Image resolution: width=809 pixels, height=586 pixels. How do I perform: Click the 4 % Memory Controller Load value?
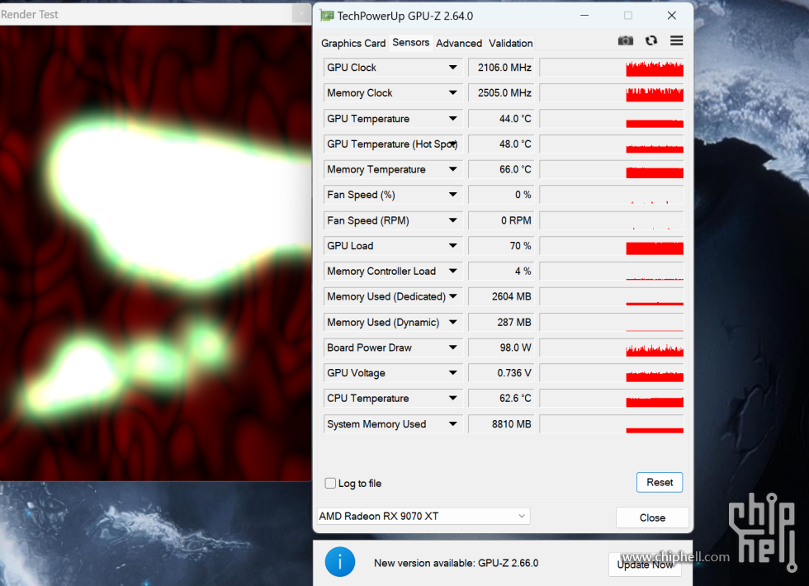(502, 271)
